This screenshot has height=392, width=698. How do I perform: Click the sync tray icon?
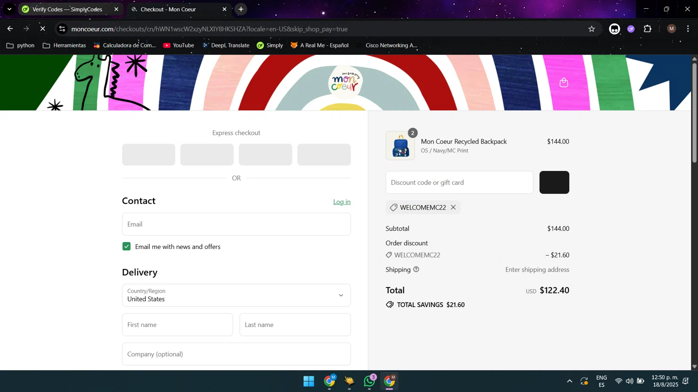pos(584,381)
